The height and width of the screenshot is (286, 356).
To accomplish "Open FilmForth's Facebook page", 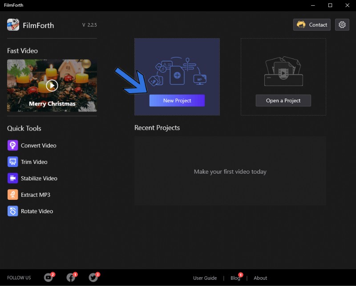I will [x=71, y=277].
